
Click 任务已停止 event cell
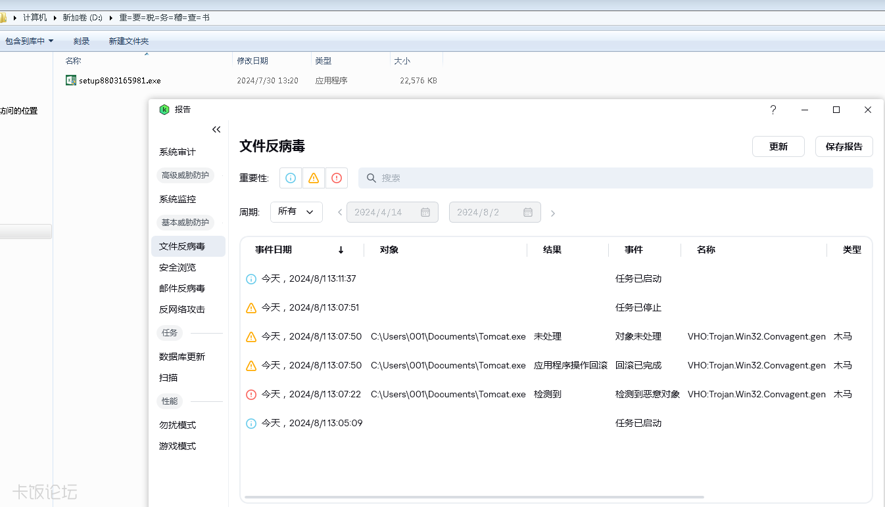[638, 307]
